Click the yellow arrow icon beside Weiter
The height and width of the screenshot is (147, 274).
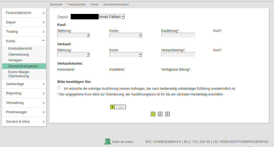click(112, 107)
